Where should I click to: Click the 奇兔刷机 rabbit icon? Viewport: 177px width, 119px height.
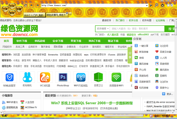27,77
